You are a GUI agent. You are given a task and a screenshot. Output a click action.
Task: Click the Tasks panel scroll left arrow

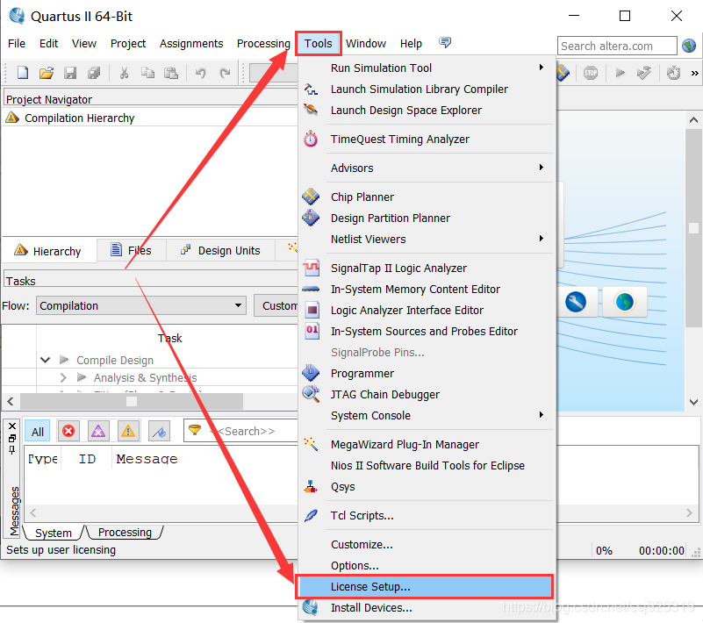(x=11, y=401)
